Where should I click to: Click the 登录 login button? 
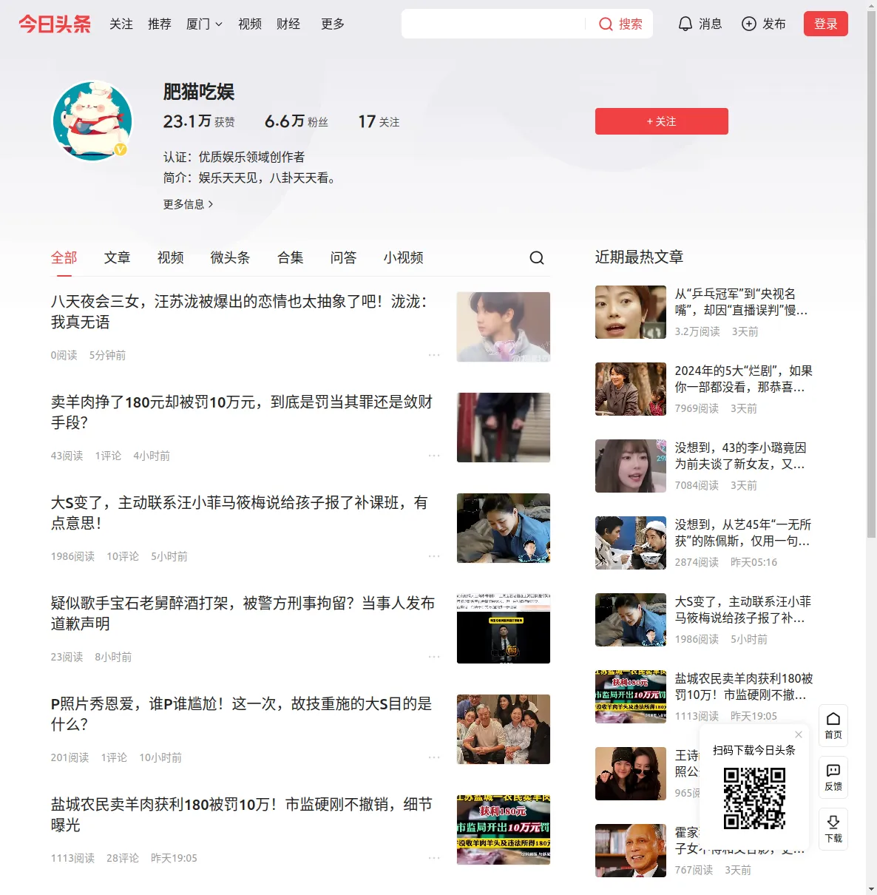pos(826,24)
